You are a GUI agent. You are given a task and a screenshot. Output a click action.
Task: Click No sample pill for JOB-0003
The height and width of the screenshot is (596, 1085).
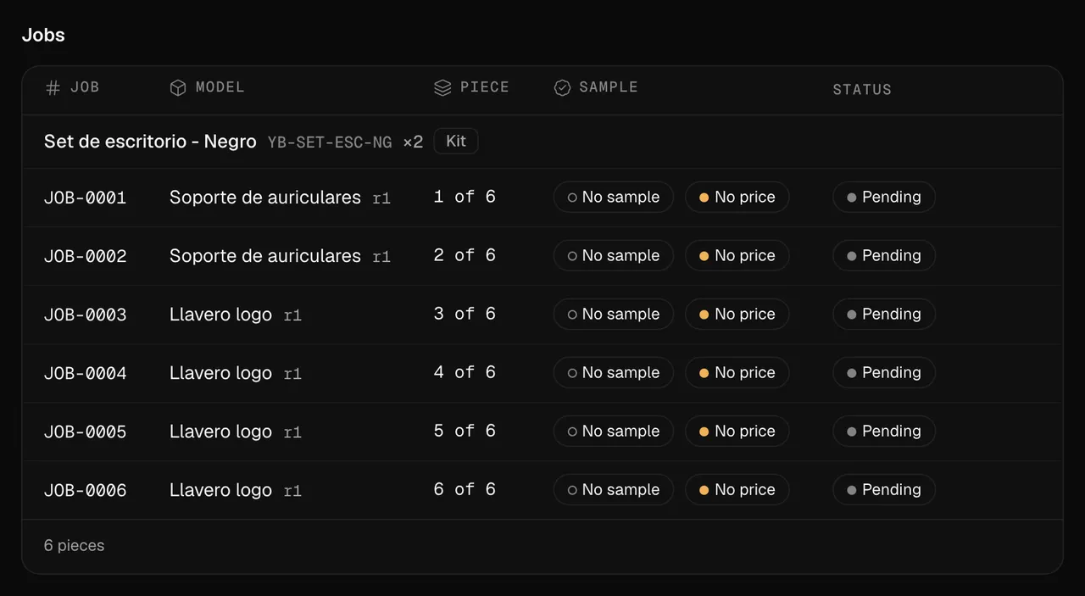614,314
